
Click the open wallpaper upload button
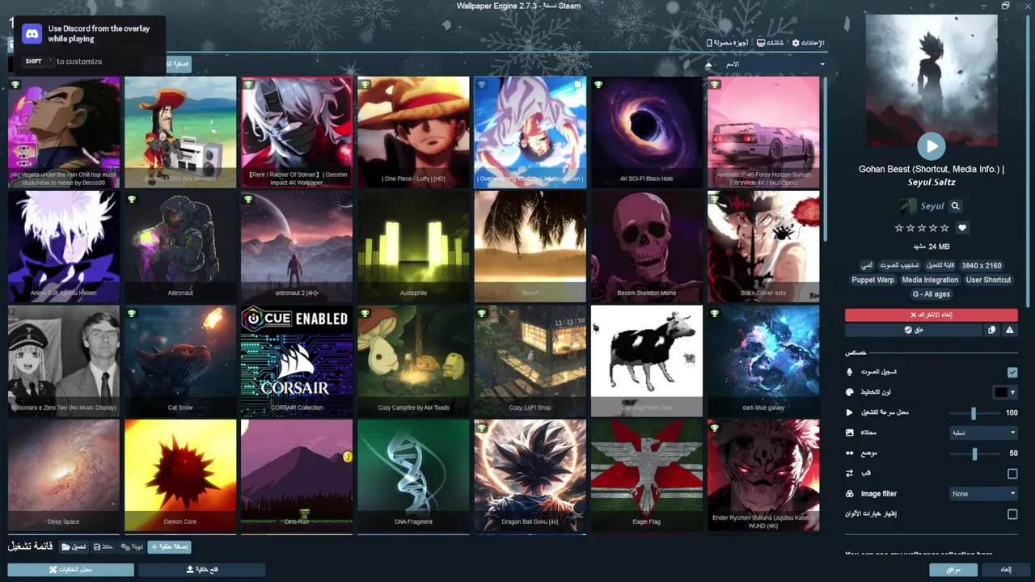click(x=202, y=570)
